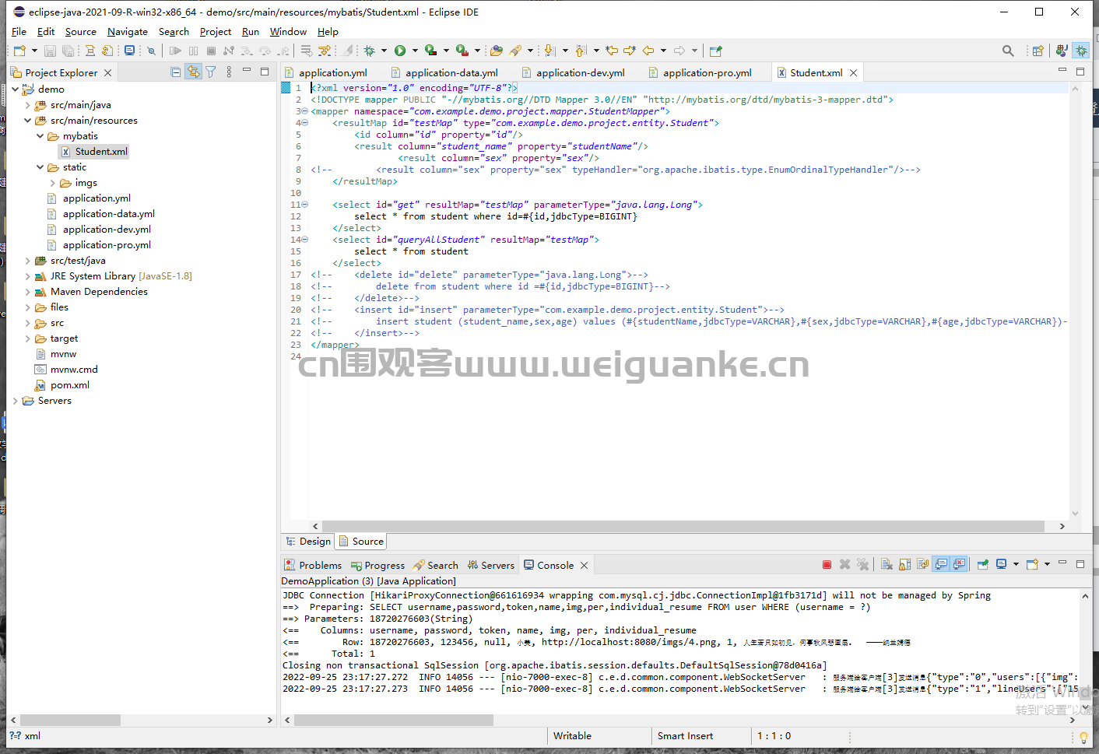Viewport: 1099px width, 754px height.
Task: Open the Window menu
Action: (x=288, y=32)
